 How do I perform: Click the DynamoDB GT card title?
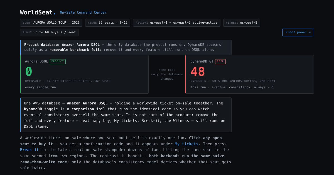(x=202, y=61)
